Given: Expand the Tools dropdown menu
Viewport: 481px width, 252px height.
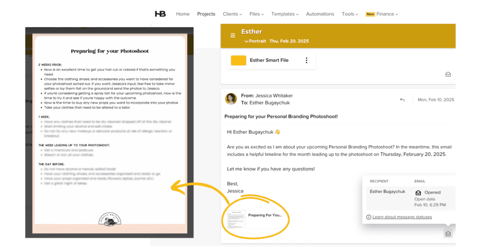Looking at the screenshot, I should coord(349,14).
